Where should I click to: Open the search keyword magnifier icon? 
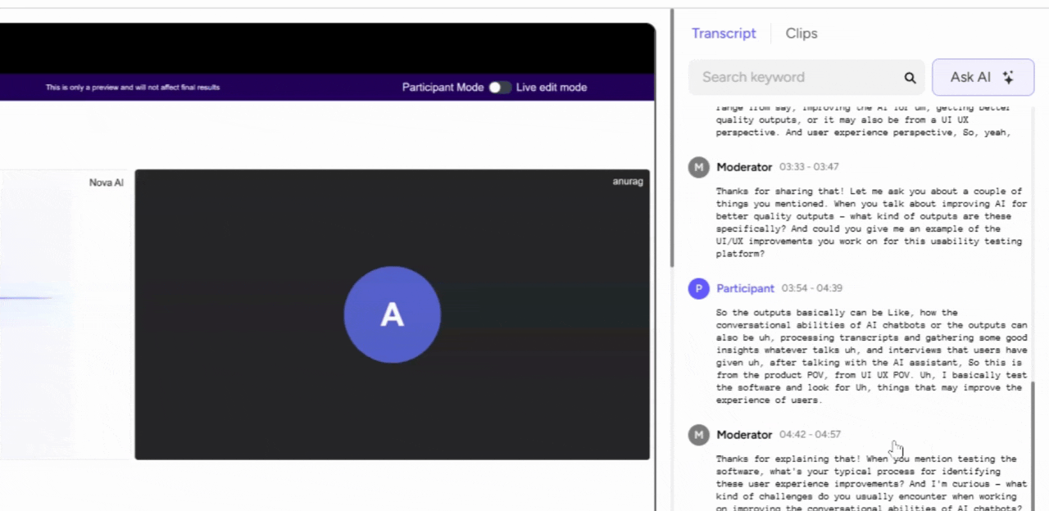click(910, 76)
